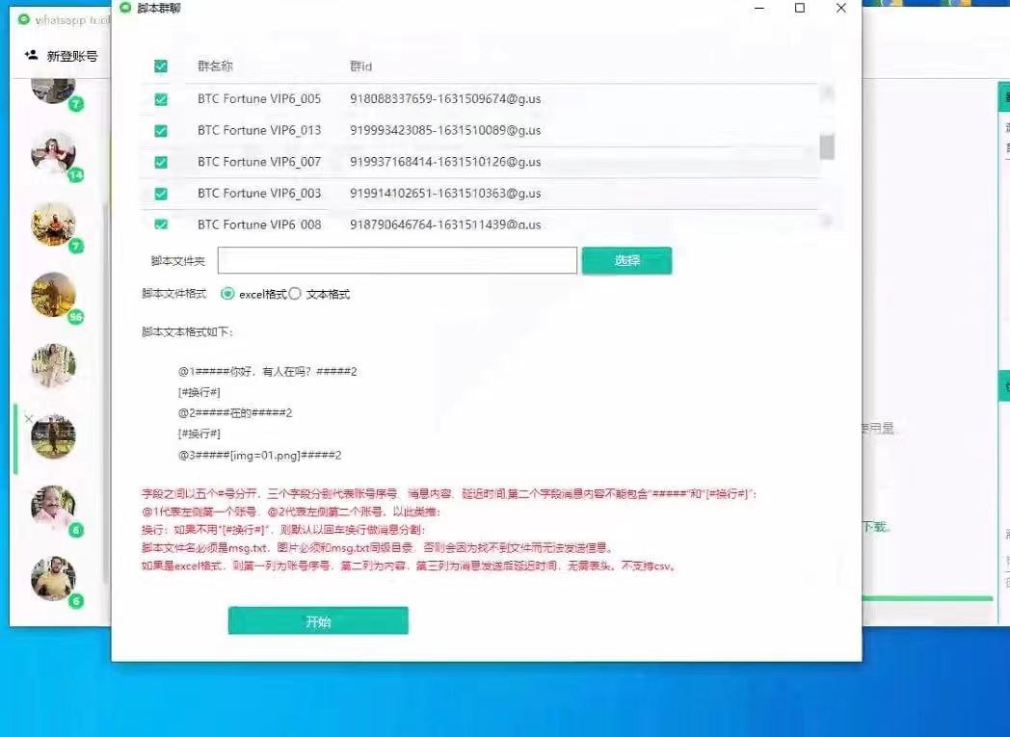Click group id 918088337659-1631509674@g.us

pos(445,99)
